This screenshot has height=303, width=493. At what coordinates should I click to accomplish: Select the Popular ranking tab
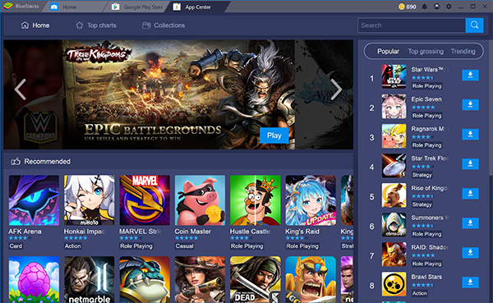point(389,51)
